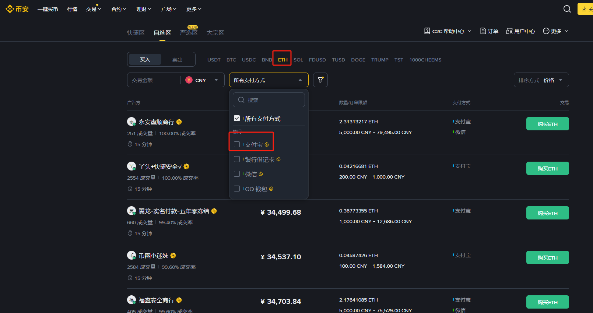Open the 行情 markets link

coord(72,9)
